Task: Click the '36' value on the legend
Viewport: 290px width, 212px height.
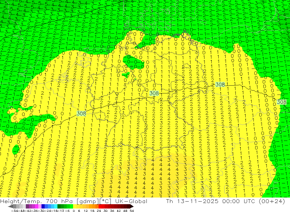Action: pyautogui.click(x=112, y=211)
